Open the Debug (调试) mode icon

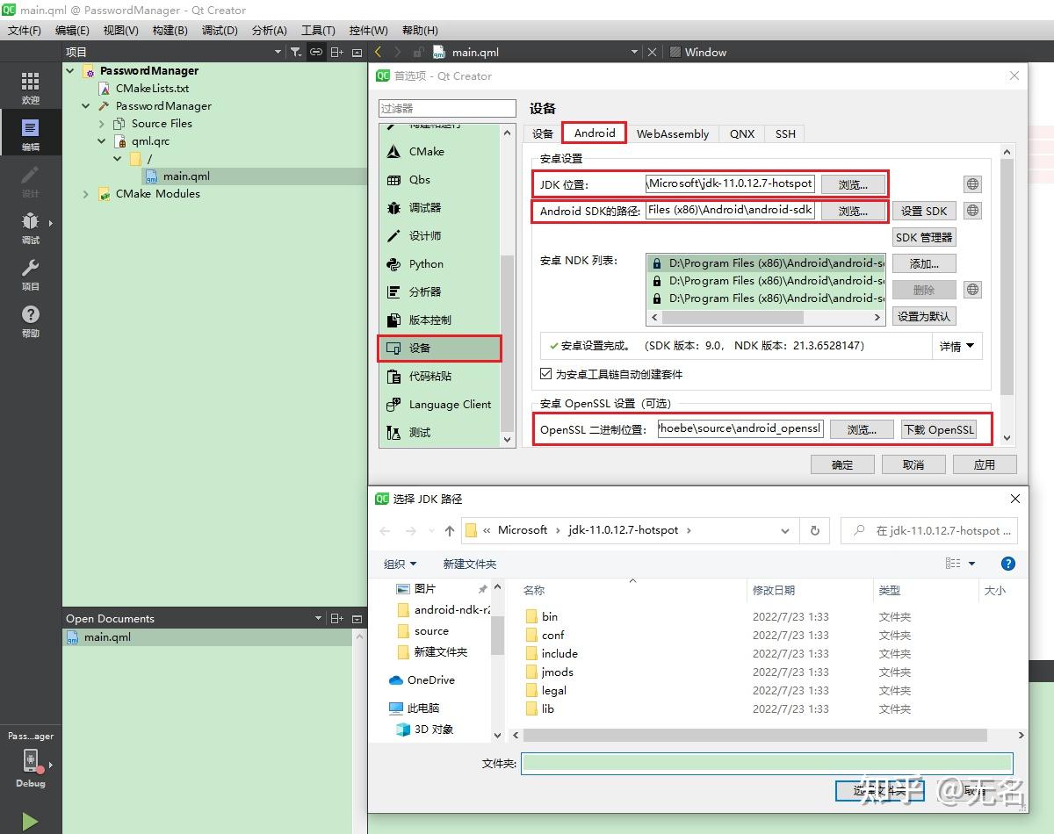point(31,227)
